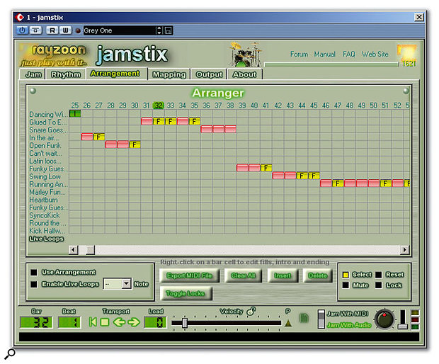Click the Load display field
This screenshot has height=364, width=439.
click(155, 322)
